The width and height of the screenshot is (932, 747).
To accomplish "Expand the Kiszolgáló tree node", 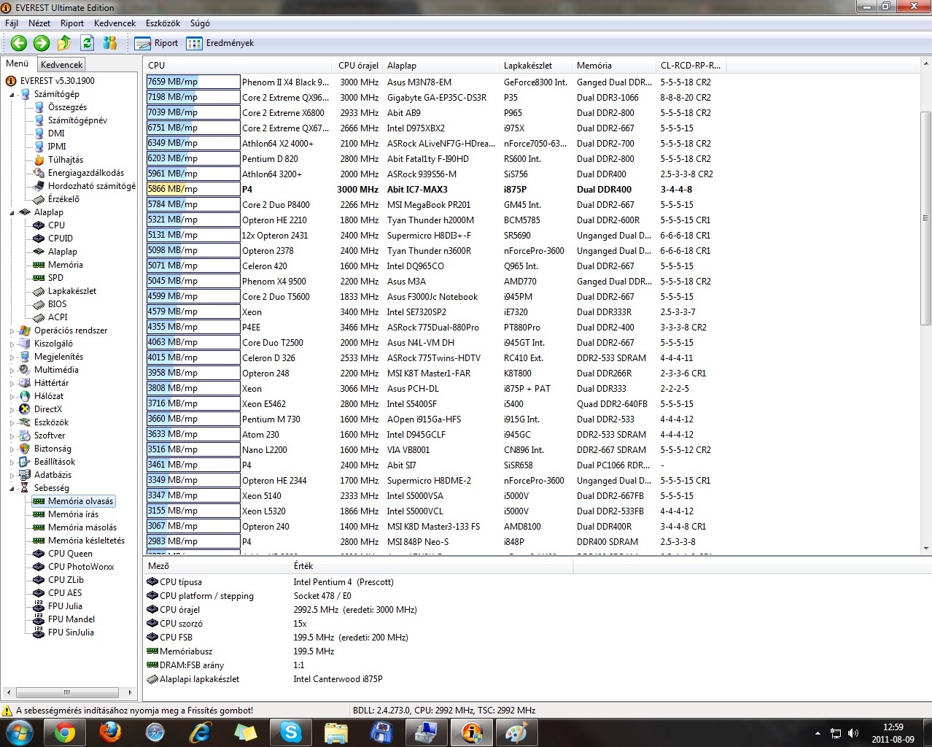I will point(12,344).
